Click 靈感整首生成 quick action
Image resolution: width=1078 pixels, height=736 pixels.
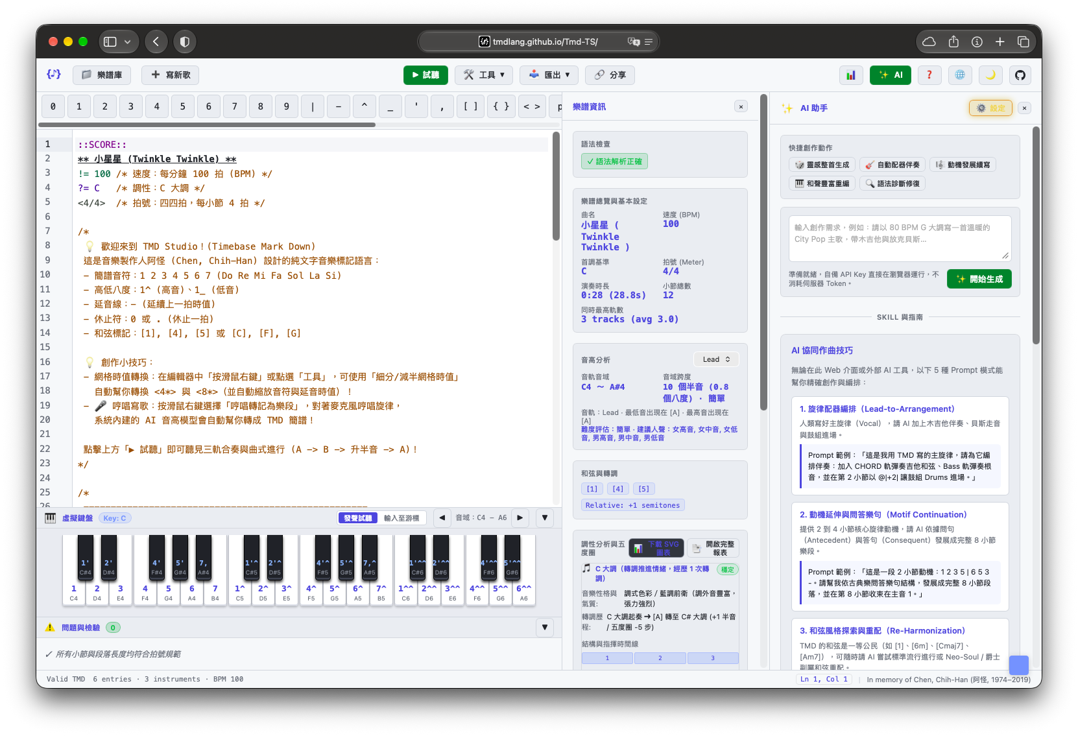tap(822, 165)
